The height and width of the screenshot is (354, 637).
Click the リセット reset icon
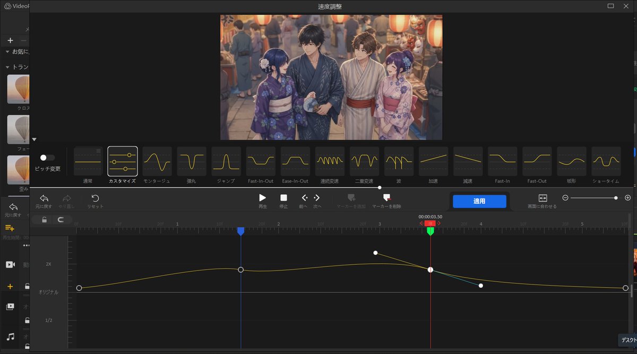point(96,198)
